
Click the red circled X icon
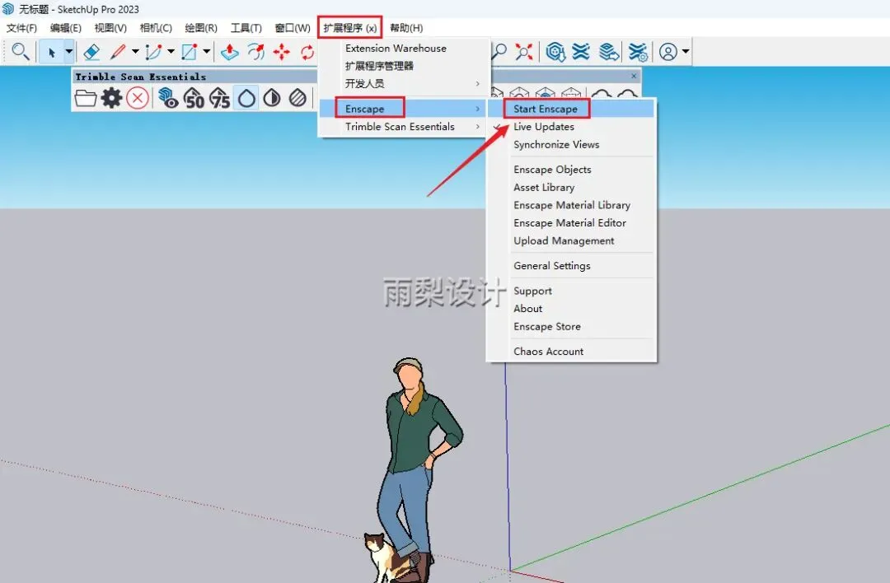[x=138, y=98]
